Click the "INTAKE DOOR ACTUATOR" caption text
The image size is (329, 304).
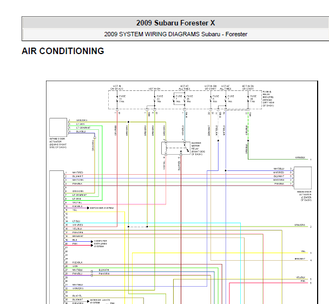coord(58,143)
